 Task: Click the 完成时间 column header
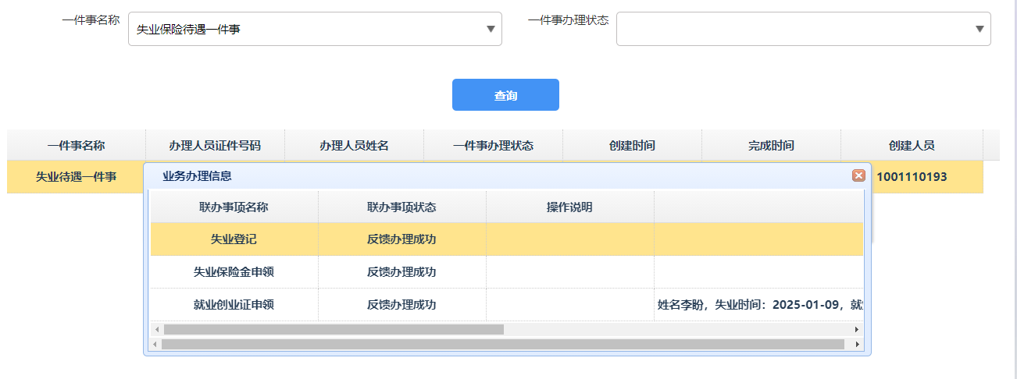[771, 145]
